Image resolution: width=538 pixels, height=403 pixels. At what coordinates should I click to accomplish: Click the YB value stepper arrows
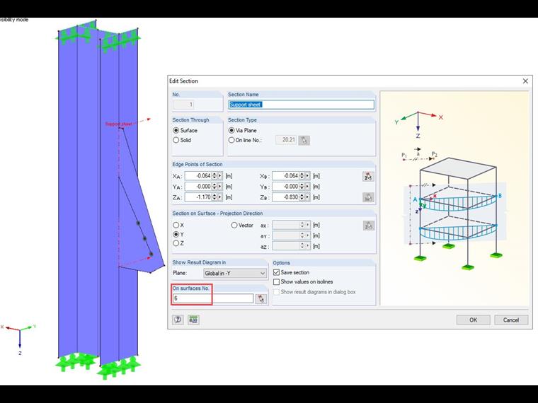302,187
